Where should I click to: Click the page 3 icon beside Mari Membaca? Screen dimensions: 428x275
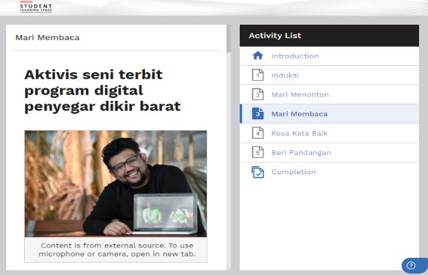(x=258, y=114)
